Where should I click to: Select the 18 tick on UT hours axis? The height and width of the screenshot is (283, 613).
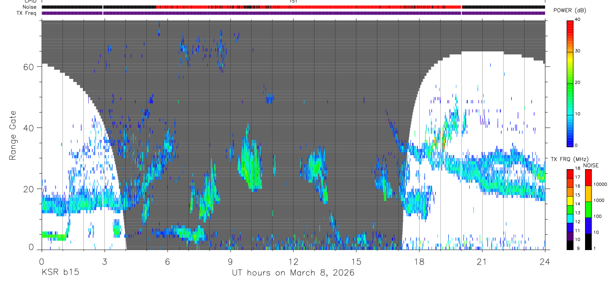click(x=419, y=261)
